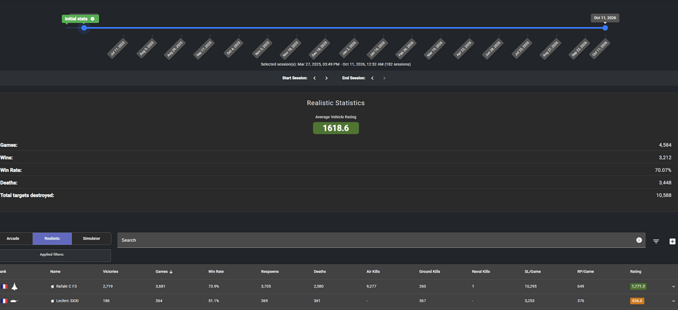Click the Applied filters box
This screenshot has width=678, height=310.
(x=55, y=255)
